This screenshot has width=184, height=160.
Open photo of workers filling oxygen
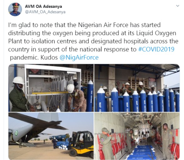(51, 88)
